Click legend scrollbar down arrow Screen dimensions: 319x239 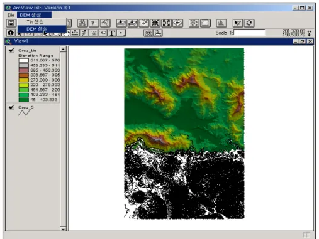click(x=63, y=229)
